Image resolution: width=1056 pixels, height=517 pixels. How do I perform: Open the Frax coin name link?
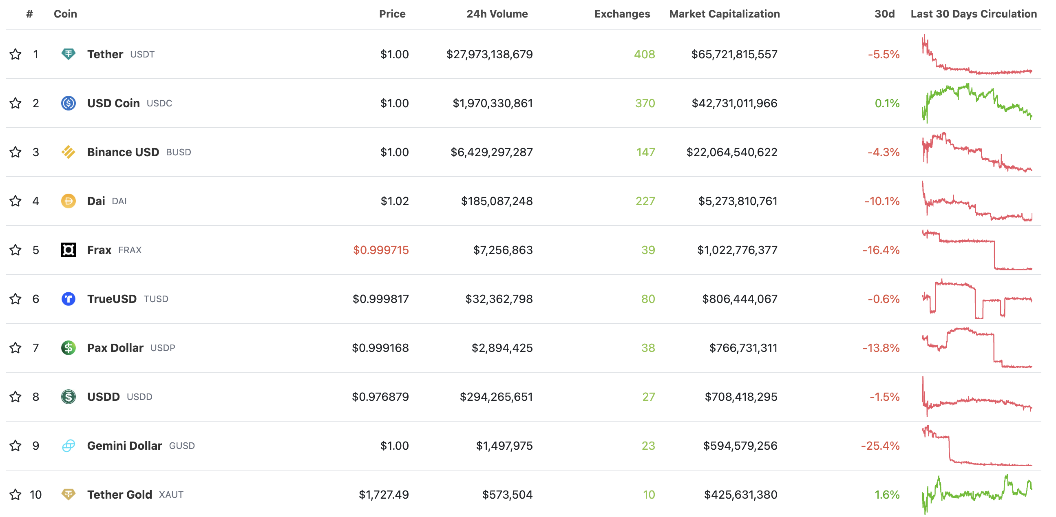[x=99, y=250]
